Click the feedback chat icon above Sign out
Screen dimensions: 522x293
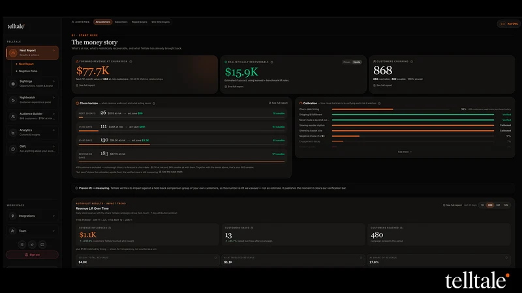[x=42, y=245]
